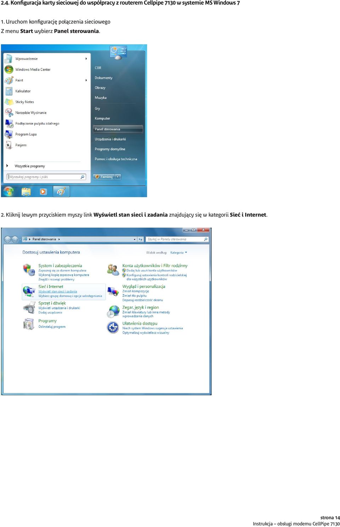Click the Zamknij shutdown button

(104, 177)
